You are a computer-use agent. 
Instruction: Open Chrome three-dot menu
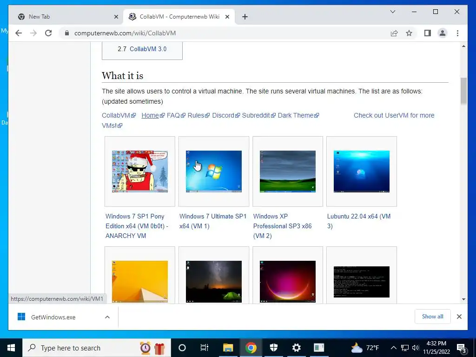point(457,33)
